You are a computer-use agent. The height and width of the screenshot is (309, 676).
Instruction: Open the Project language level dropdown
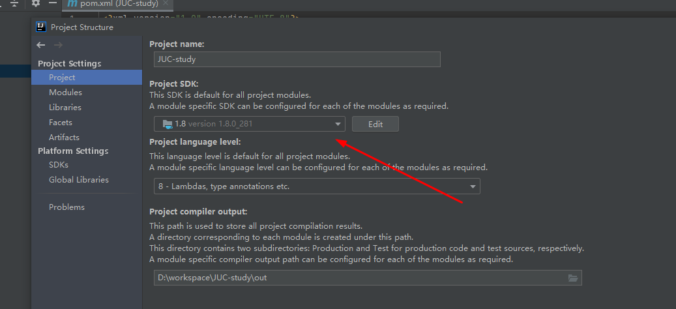tap(316, 186)
